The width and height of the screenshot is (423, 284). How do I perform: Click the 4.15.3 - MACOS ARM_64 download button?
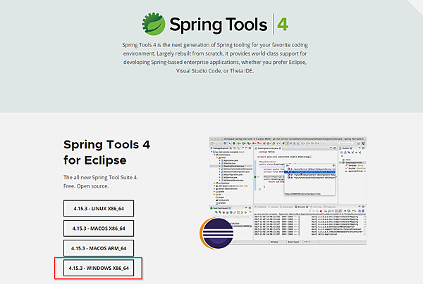pyautogui.click(x=99, y=248)
